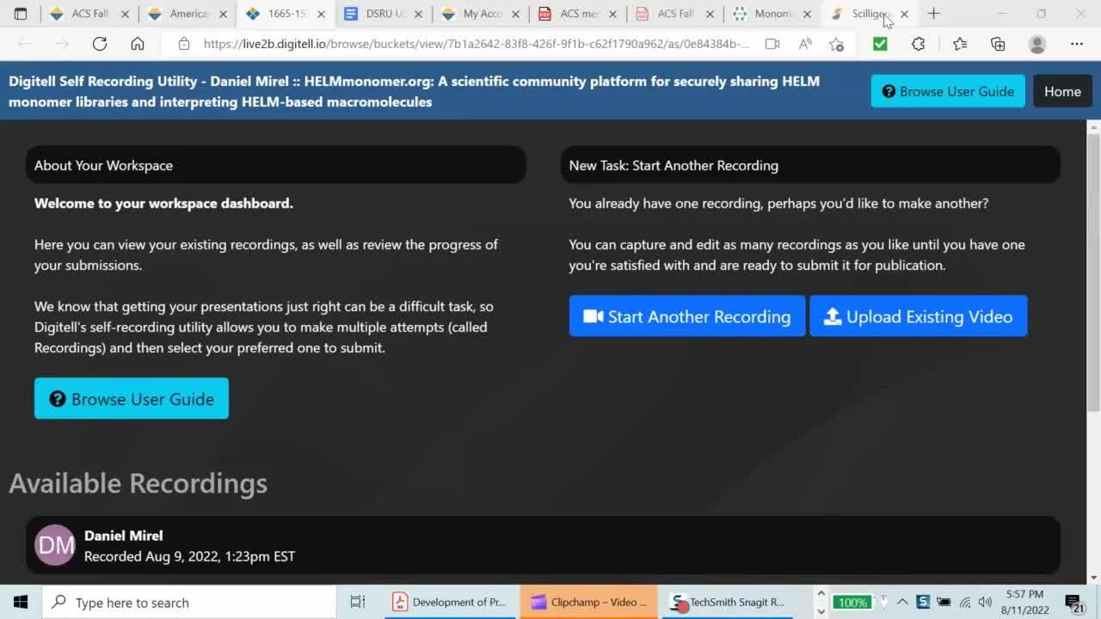This screenshot has height=619, width=1101.
Task: Show hidden system tray icons
Action: click(x=902, y=602)
